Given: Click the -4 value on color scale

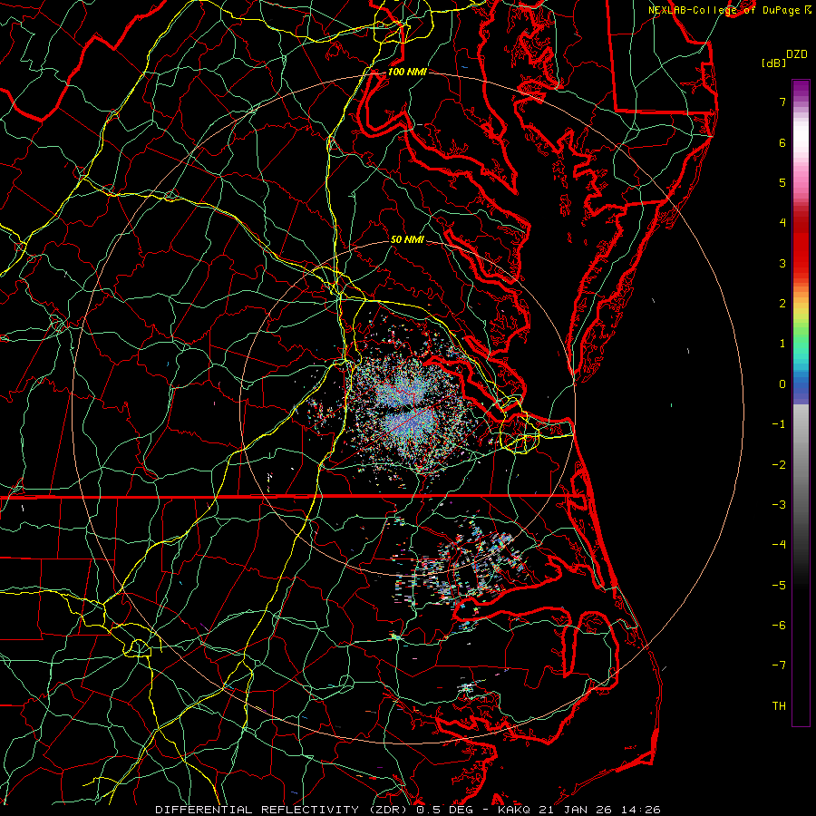Looking at the screenshot, I should [779, 545].
